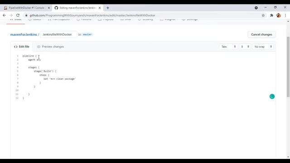290x163 pixels.
Task: Open a new browser tab with plus
Action: coord(108,8)
